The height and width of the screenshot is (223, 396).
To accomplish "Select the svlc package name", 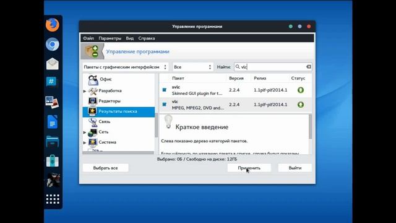I will click(176, 87).
